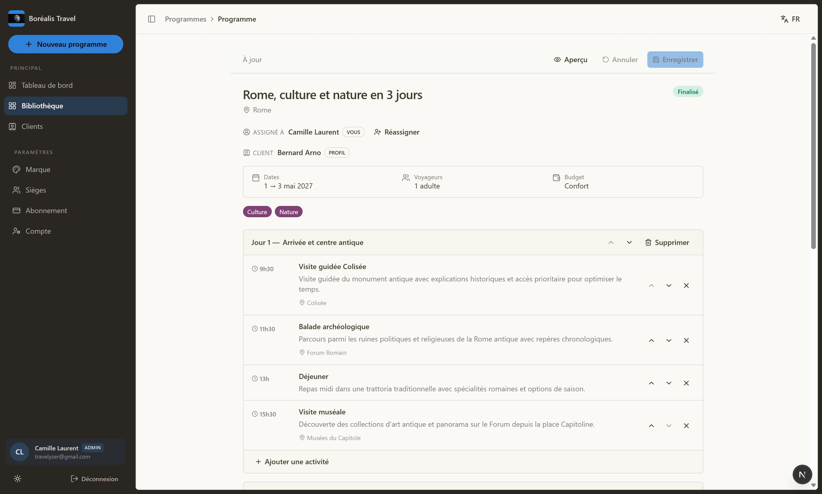Viewport: 822px width, 494px height.
Task: Go to Programmes breadcrumb
Action: point(185,19)
